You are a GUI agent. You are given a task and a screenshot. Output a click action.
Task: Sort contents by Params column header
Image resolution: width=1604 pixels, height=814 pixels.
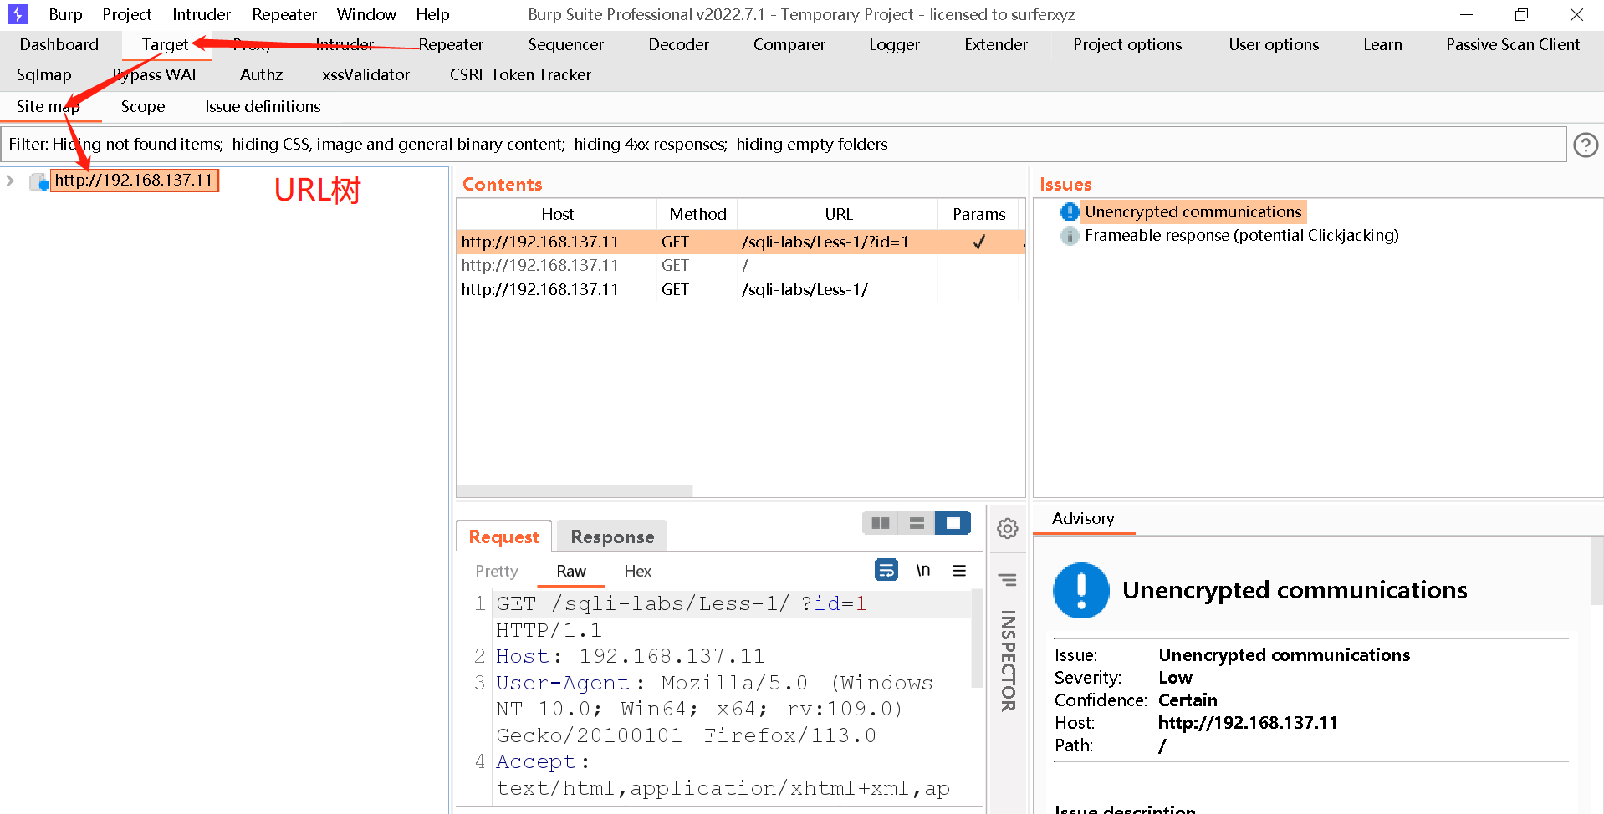[978, 214]
